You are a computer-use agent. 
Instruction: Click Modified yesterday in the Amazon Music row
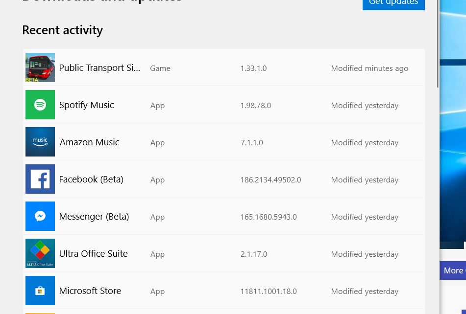coord(365,143)
